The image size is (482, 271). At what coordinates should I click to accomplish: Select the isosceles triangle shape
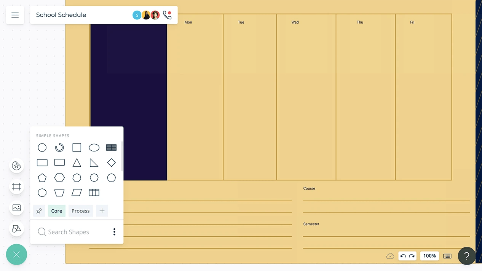point(77,163)
